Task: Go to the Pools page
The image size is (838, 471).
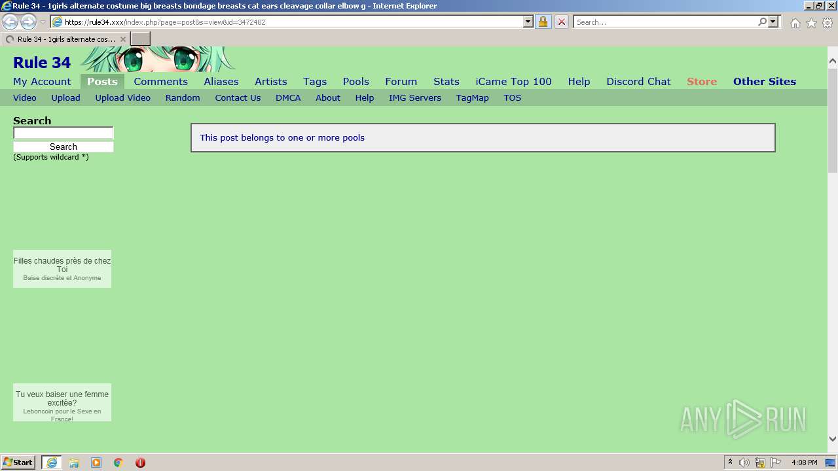Action: point(356,82)
